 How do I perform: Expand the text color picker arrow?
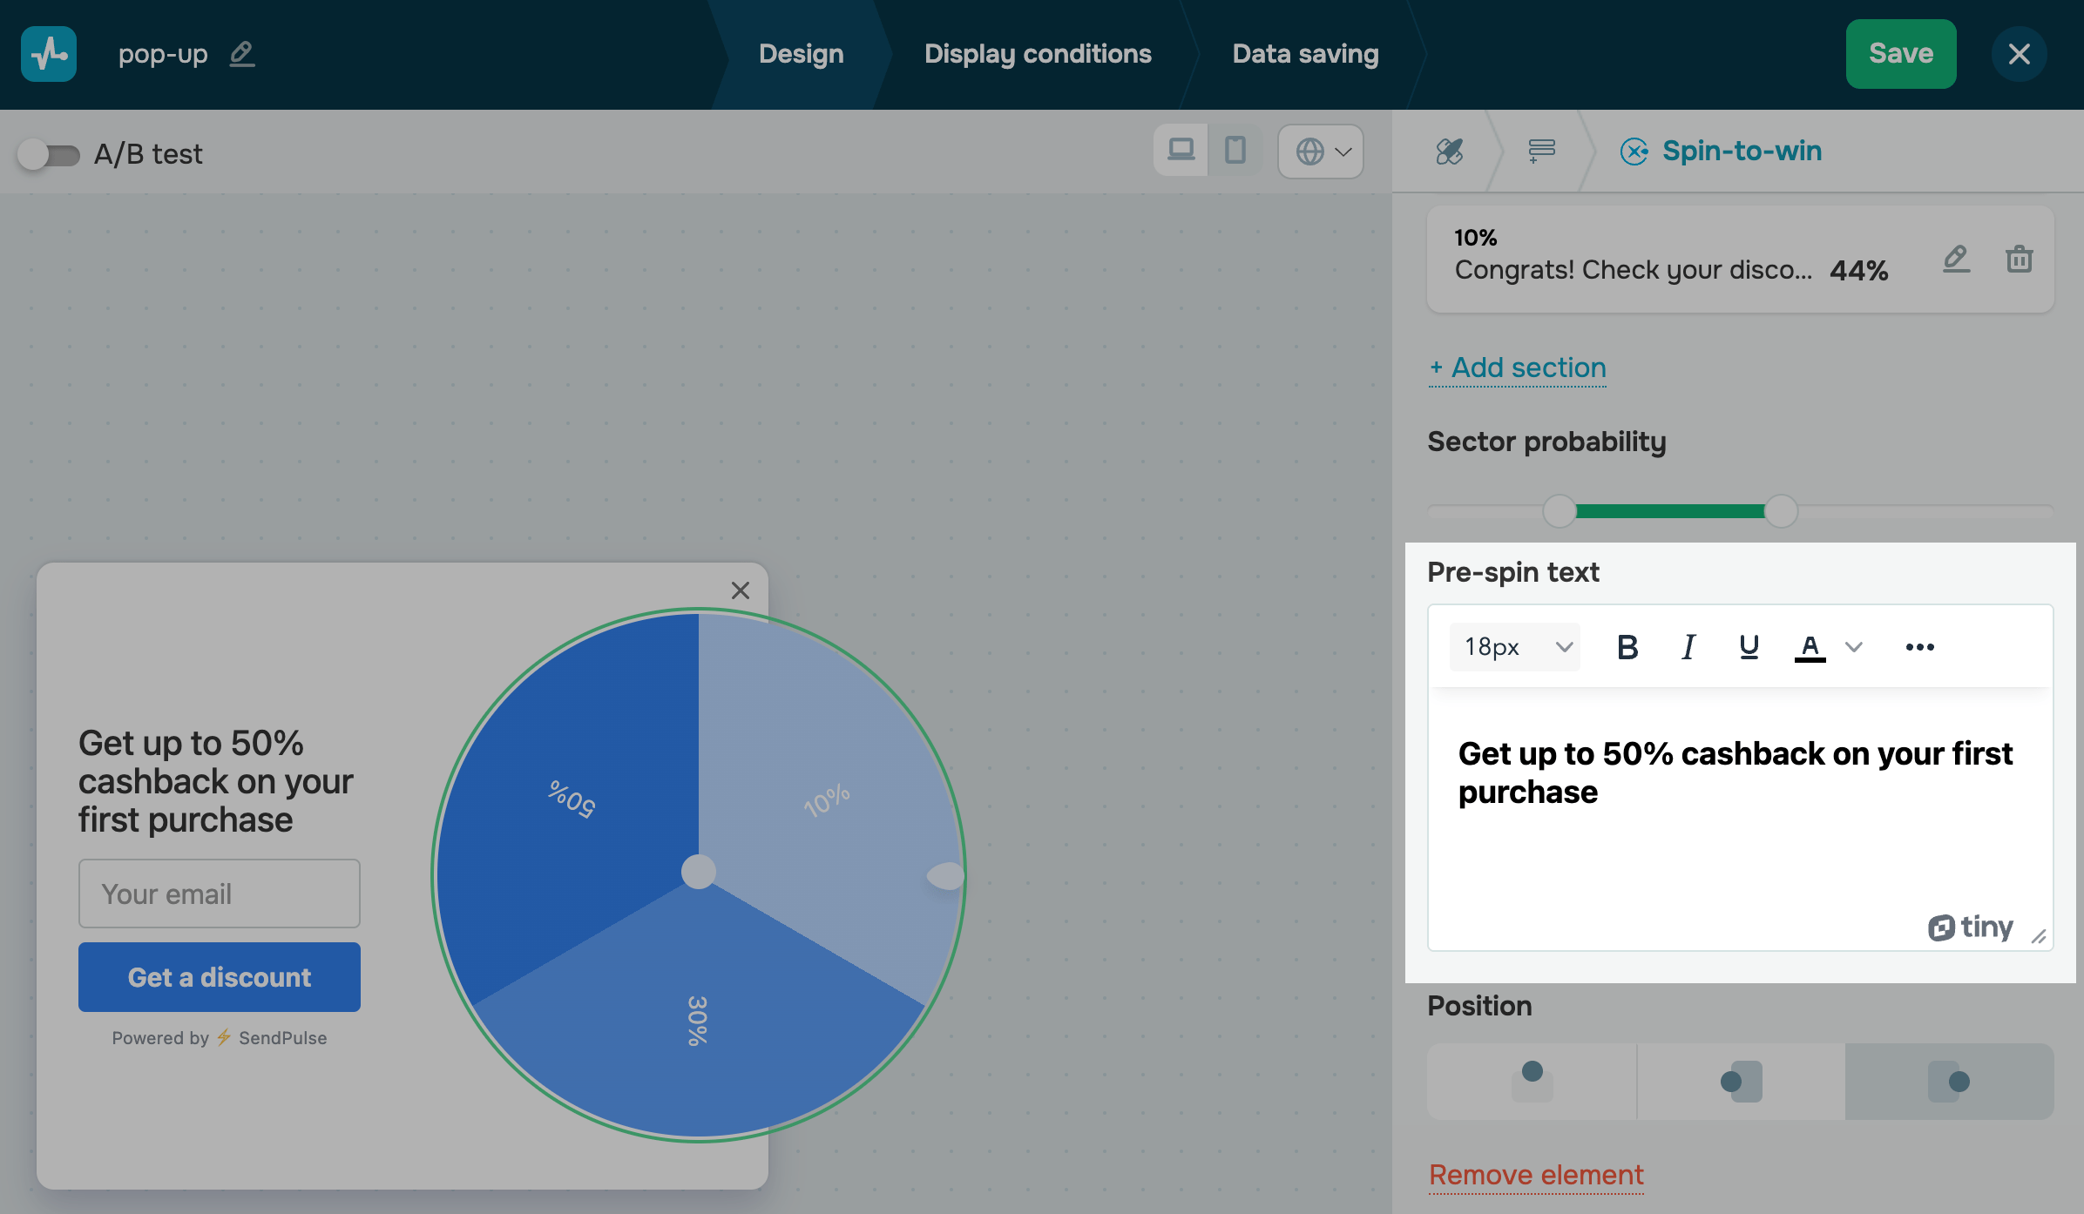click(1854, 647)
